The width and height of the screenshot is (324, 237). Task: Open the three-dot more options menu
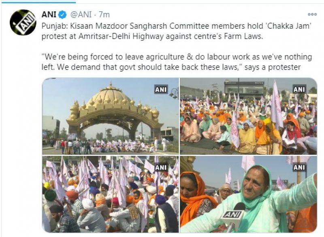tap(312, 15)
